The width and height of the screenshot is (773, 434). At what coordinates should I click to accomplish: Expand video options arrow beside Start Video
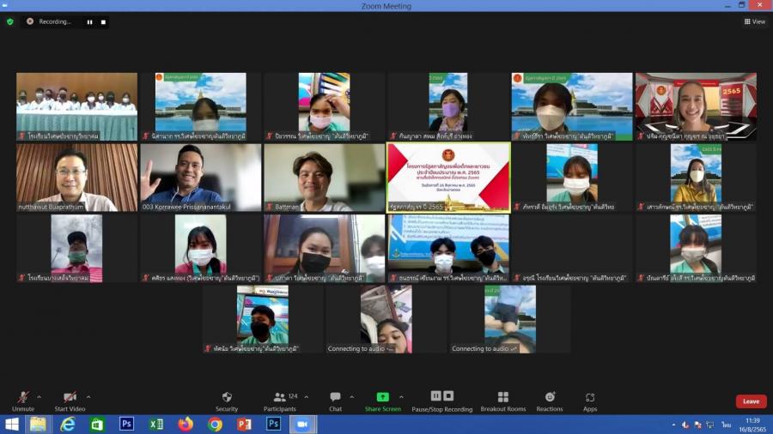pos(88,397)
